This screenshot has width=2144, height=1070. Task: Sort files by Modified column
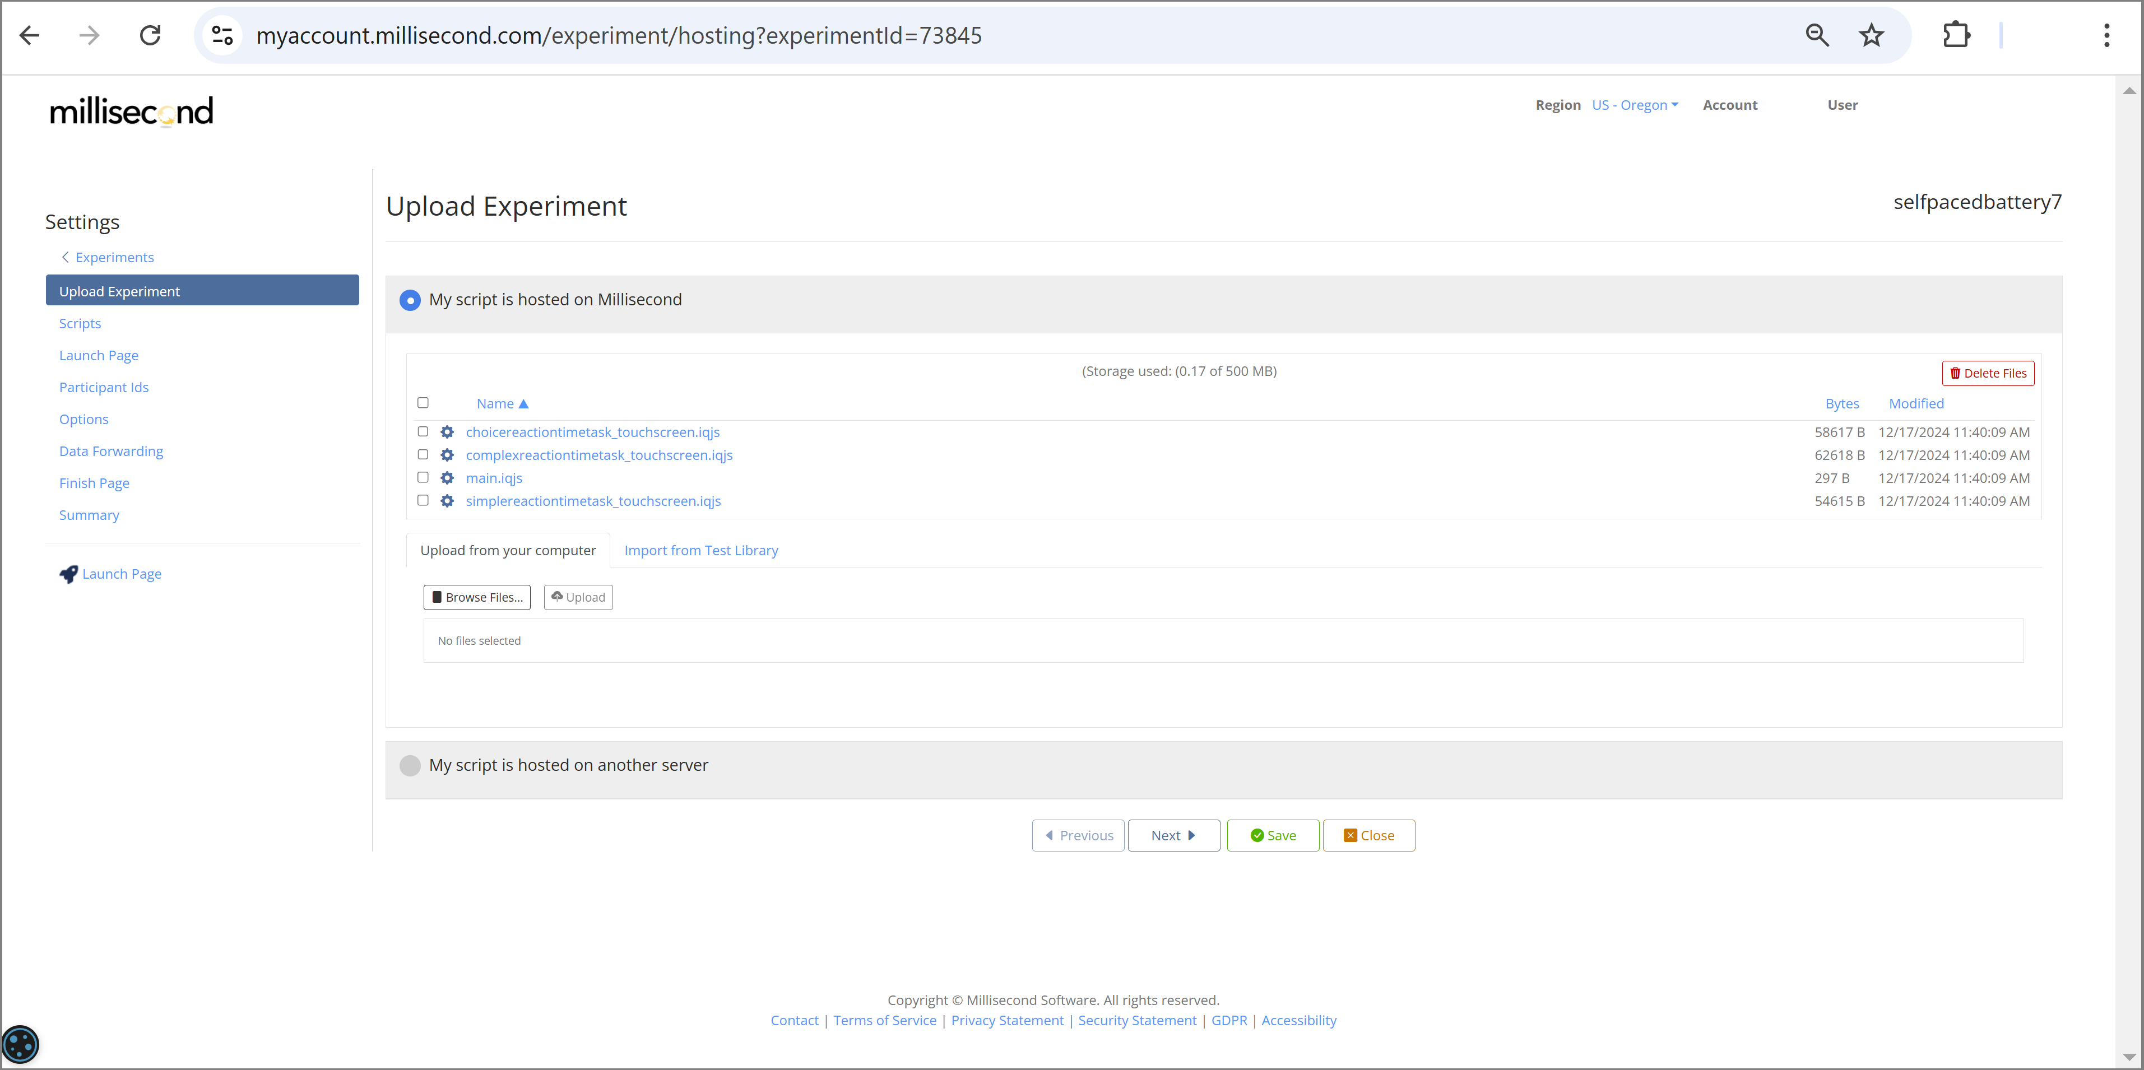click(1916, 403)
